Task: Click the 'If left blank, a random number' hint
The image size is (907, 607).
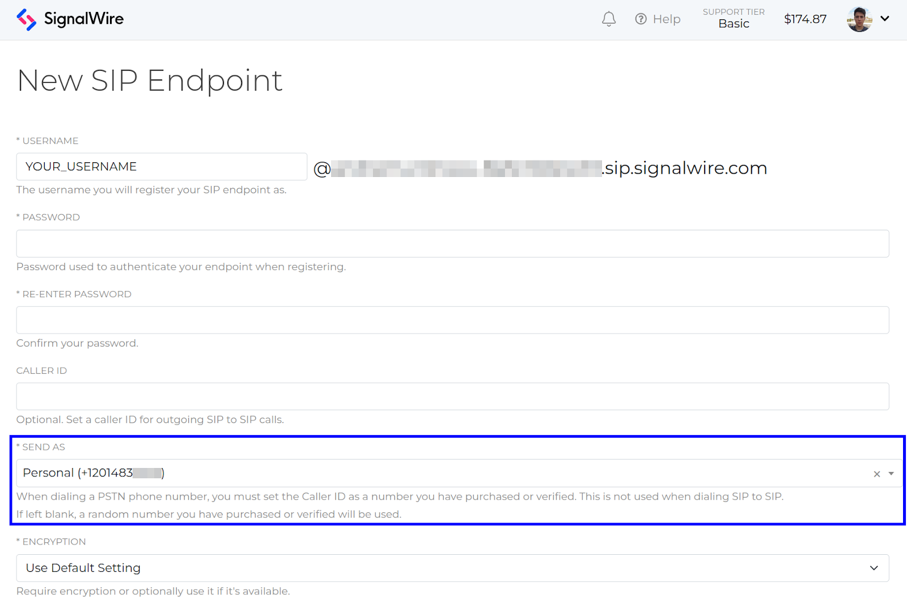Action: coord(209,515)
